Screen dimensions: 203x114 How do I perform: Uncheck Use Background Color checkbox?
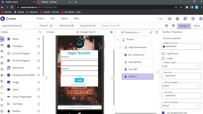point(163,113)
